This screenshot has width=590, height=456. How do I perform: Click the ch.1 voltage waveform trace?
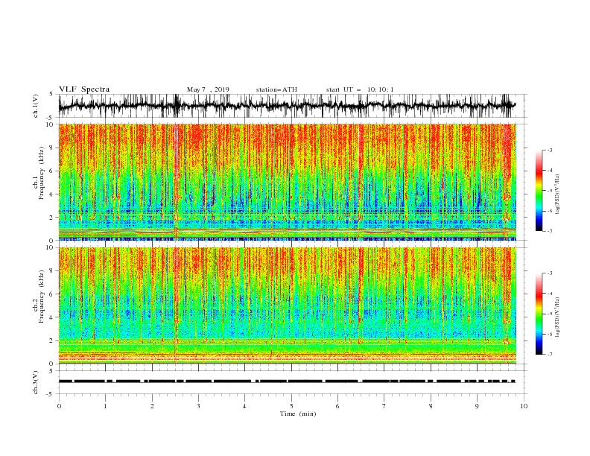(287, 106)
